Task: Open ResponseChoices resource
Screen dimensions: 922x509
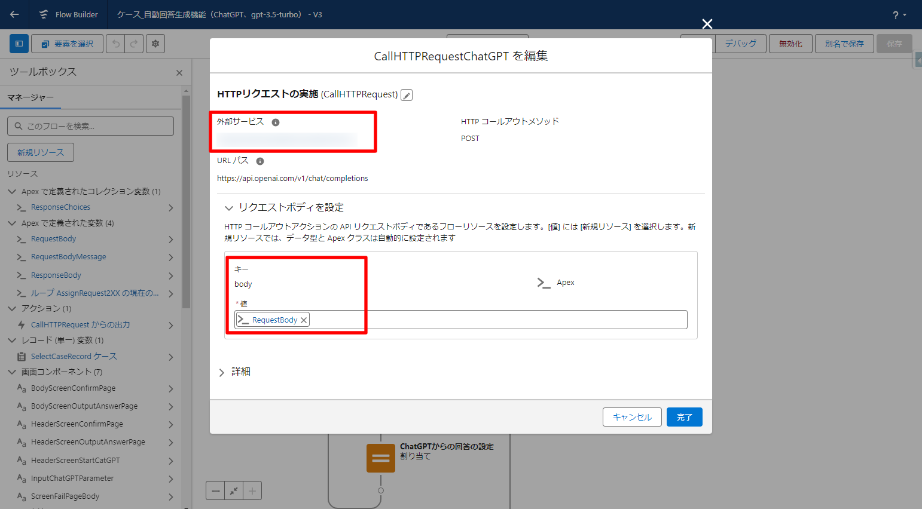Action: click(x=61, y=207)
